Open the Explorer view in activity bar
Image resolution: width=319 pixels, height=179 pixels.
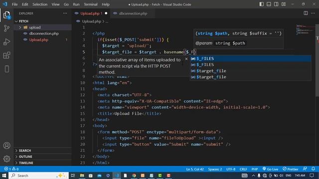pyautogui.click(x=6, y=15)
